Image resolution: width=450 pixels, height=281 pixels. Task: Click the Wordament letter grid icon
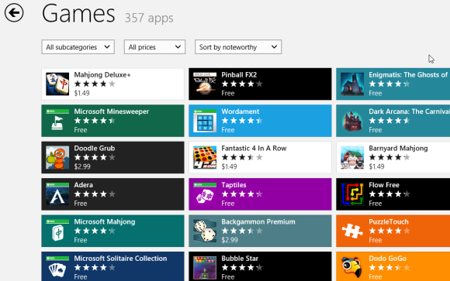point(205,121)
